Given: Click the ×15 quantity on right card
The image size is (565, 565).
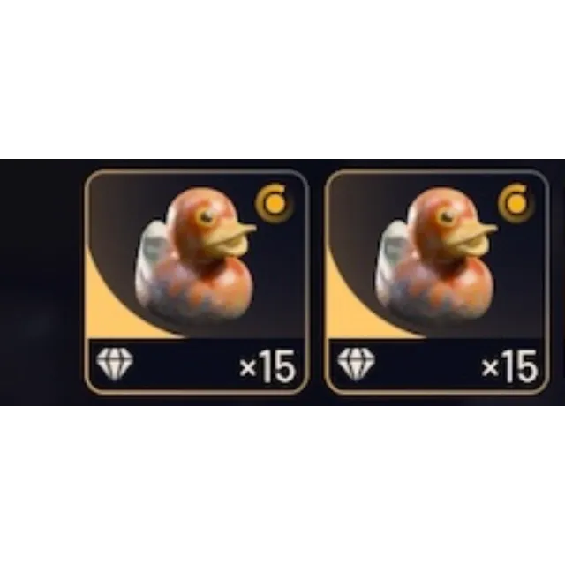Looking at the screenshot, I should click(509, 366).
